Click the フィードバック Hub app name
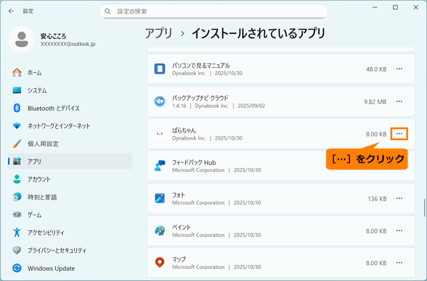Image resolution: width=427 pixels, height=281 pixels. pyautogui.click(x=194, y=163)
